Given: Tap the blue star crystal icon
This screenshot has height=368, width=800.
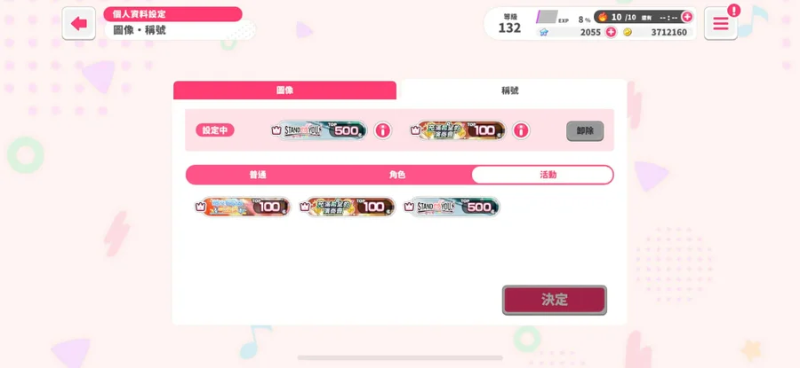Looking at the screenshot, I should [544, 32].
